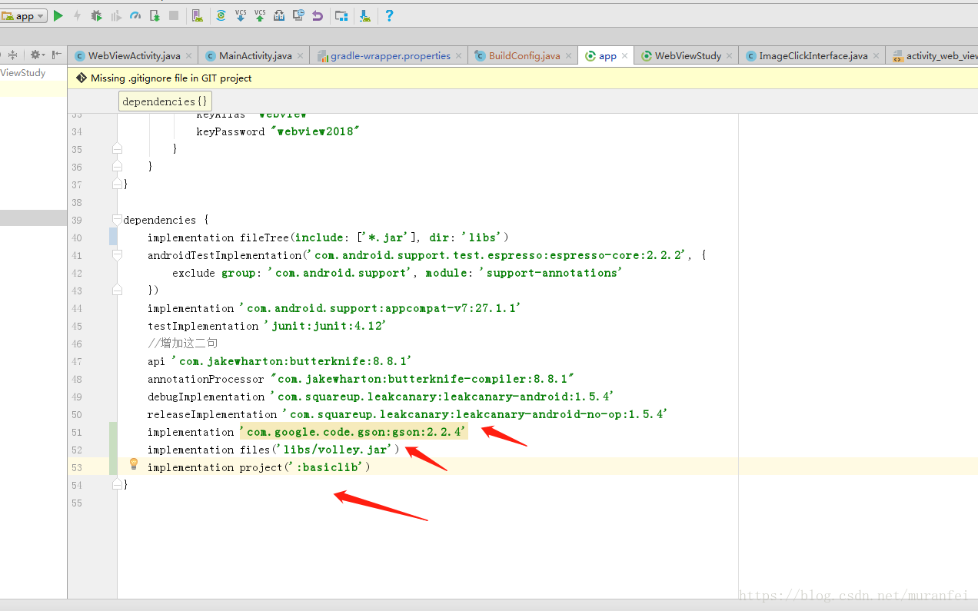Click keyPassword "webview2018" line
The image size is (978, 611).
pos(278,131)
